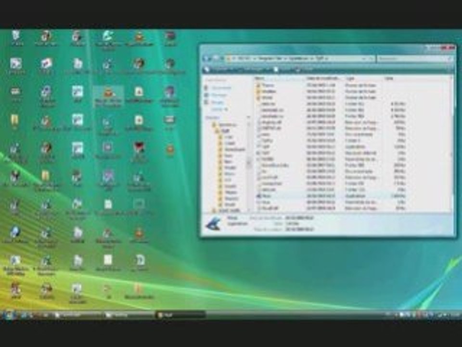Switch to the first taskbar window button
This screenshot has width=462, height=347.
79,315
